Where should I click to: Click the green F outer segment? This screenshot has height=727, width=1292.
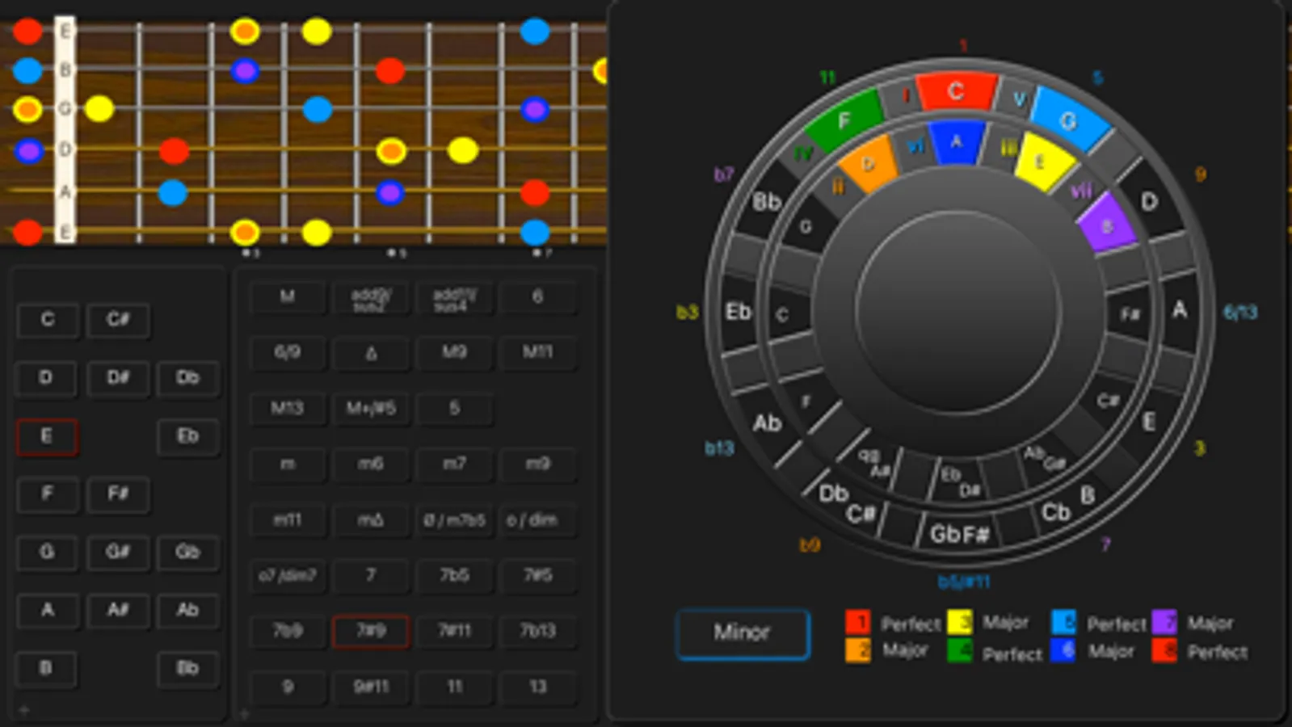844,121
